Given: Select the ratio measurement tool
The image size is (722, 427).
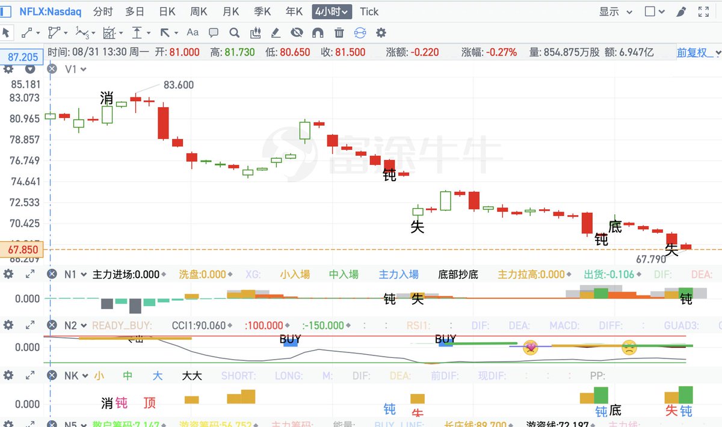Looking at the screenshot, I should (110, 32).
